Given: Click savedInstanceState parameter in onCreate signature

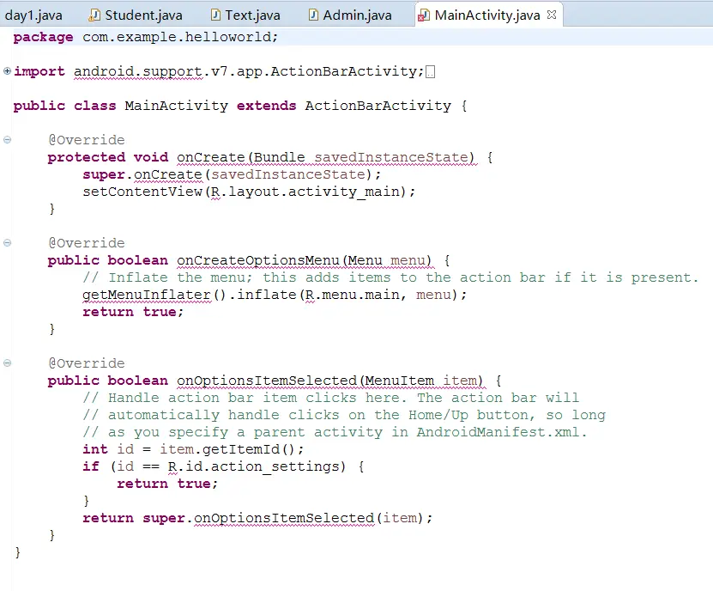Looking at the screenshot, I should [x=391, y=157].
